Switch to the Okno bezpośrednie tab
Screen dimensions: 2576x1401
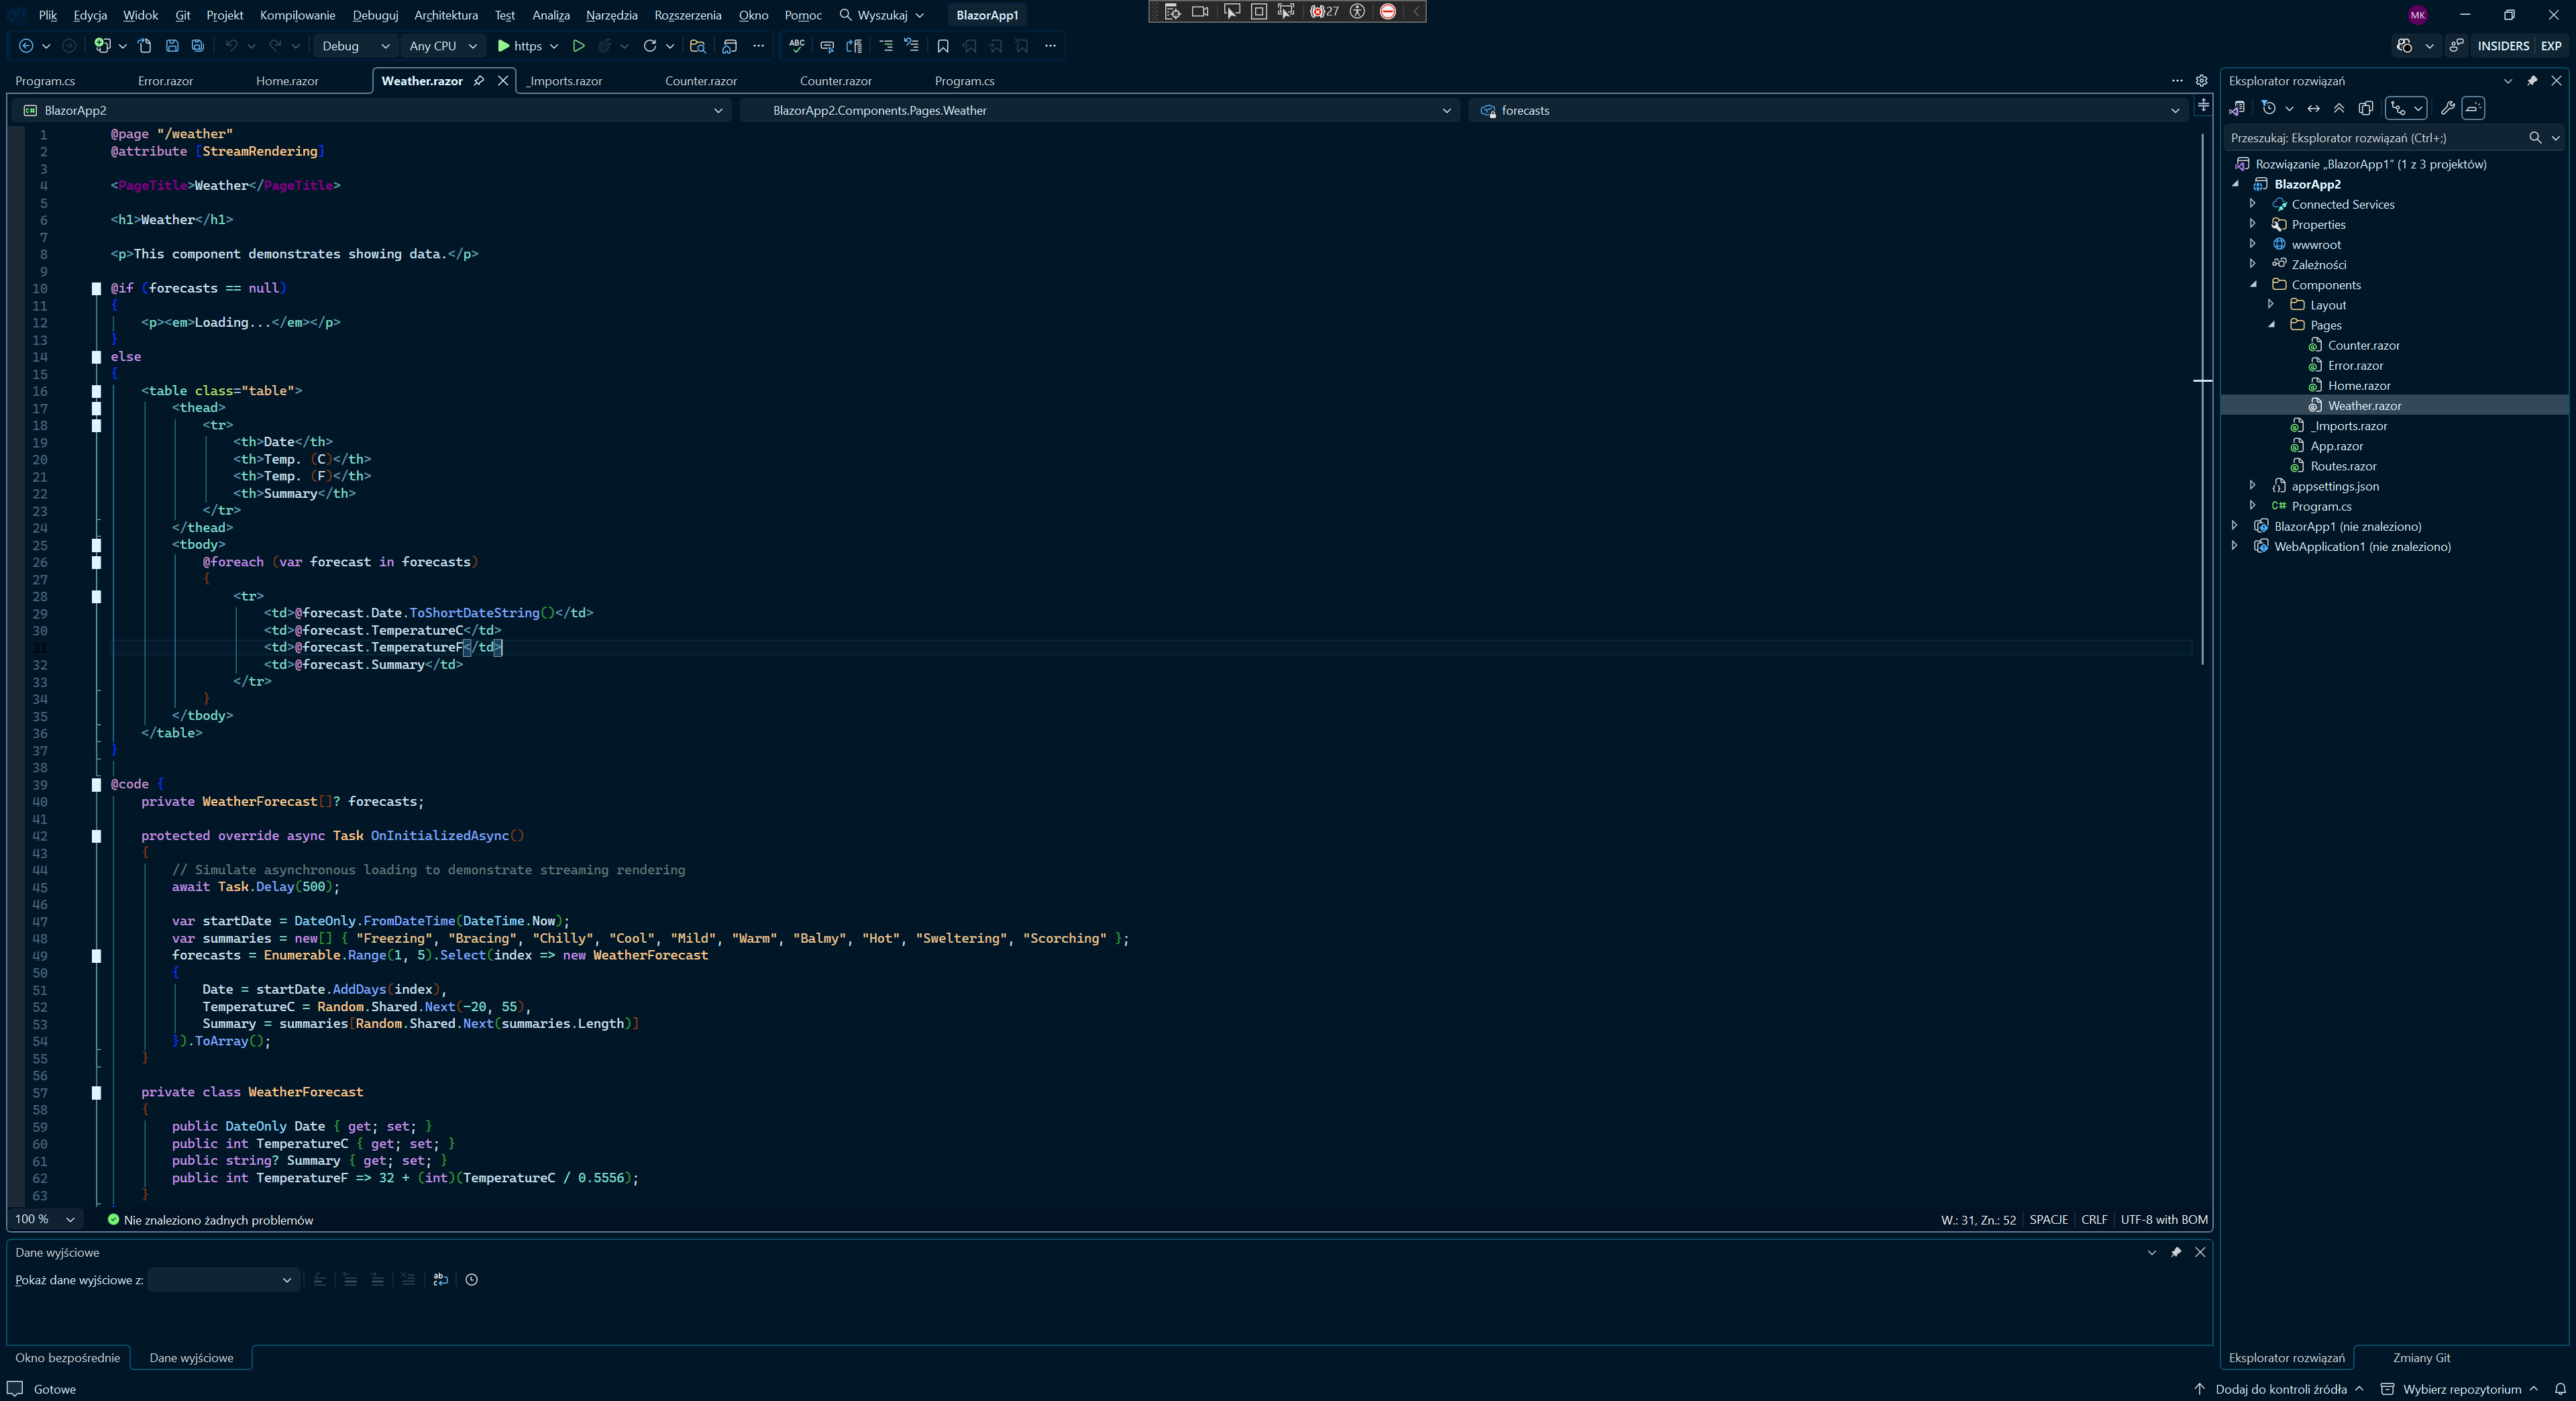[67, 1358]
